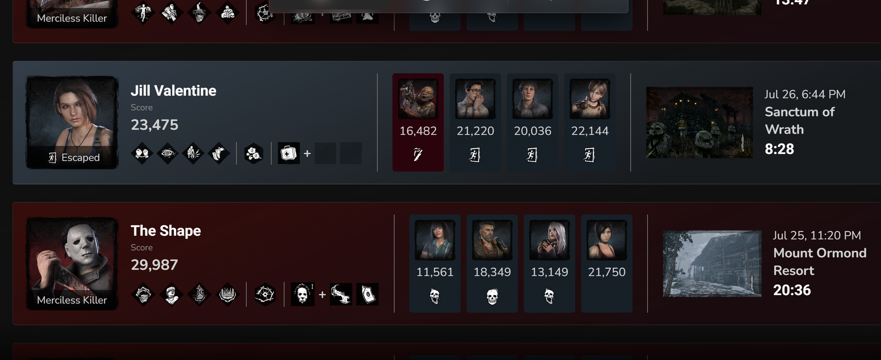Click the hair tuft add-on icon

click(341, 294)
